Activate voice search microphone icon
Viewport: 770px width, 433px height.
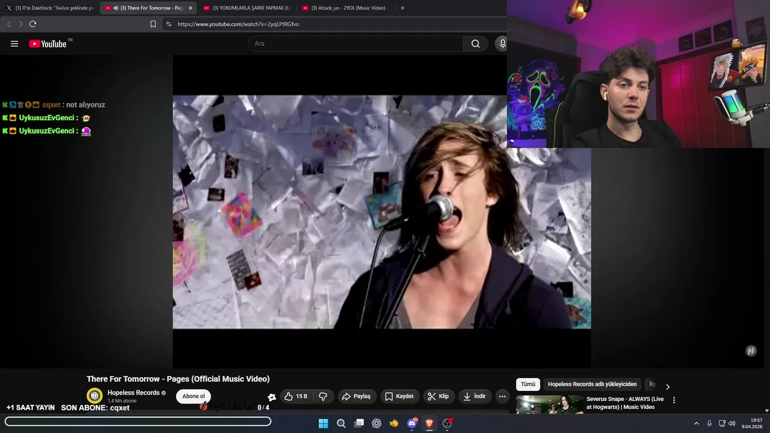pyautogui.click(x=502, y=43)
